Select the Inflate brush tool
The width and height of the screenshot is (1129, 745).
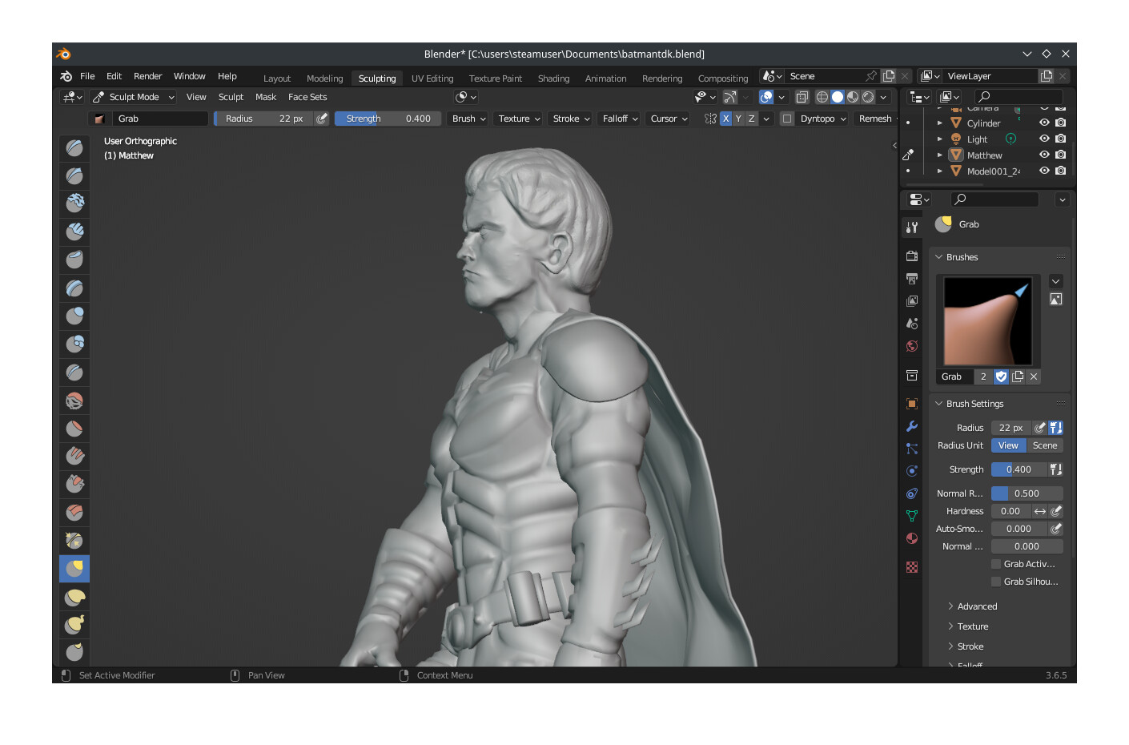point(74,316)
